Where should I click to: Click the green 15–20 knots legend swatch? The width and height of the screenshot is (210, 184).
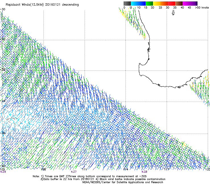(149, 3)
